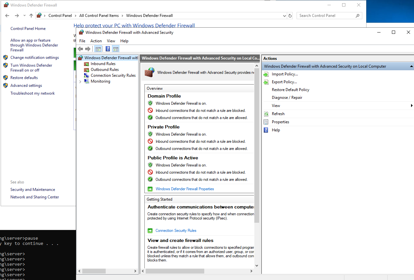414x280 pixels.
Task: Open the recent locations dropdown beside the Forward arrow
Action: 24,16
